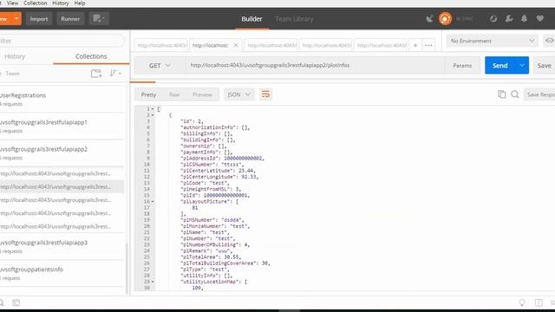Click the orange sync status icon

445,19
